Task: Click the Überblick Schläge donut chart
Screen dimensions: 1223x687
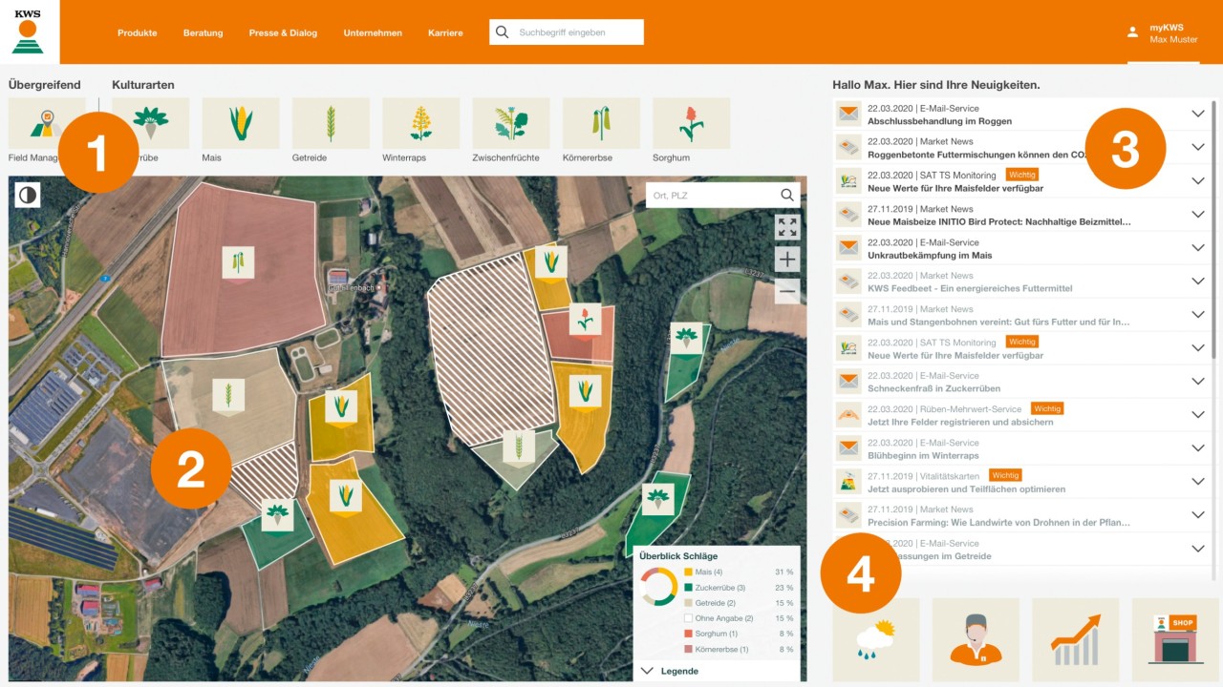Action: (659, 587)
